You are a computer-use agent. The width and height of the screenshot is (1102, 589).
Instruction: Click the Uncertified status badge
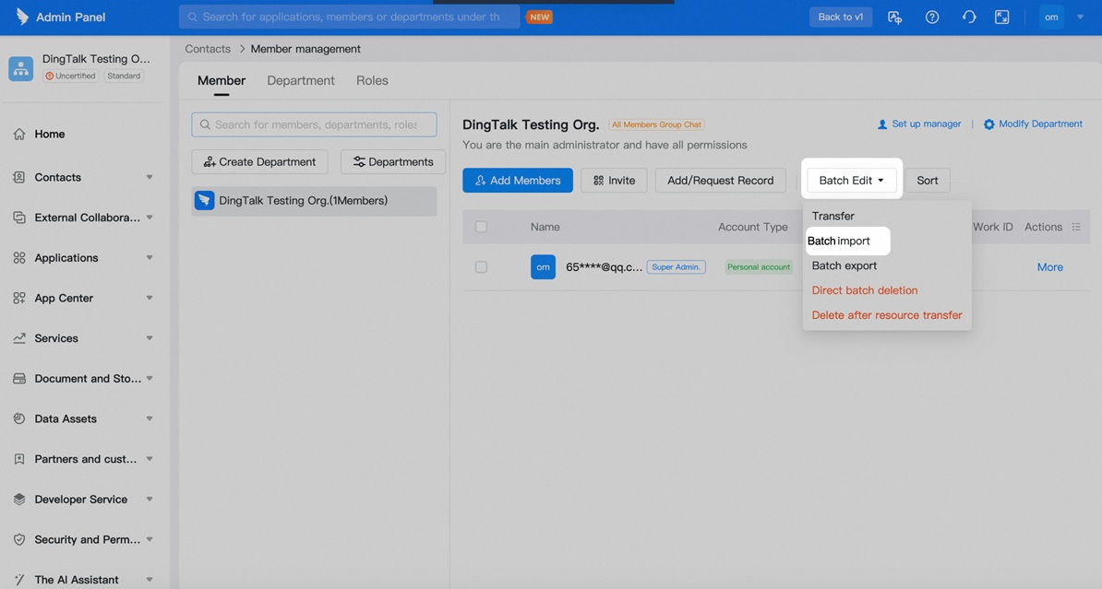pyautogui.click(x=70, y=76)
